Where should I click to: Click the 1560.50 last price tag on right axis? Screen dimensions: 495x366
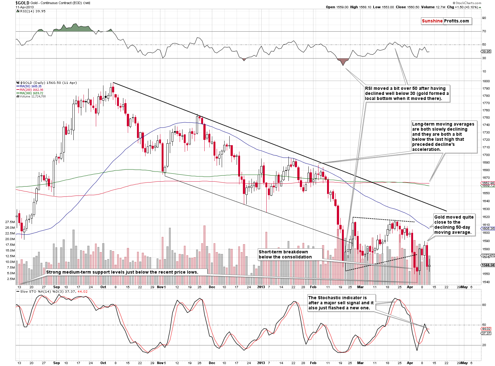pos(488,265)
